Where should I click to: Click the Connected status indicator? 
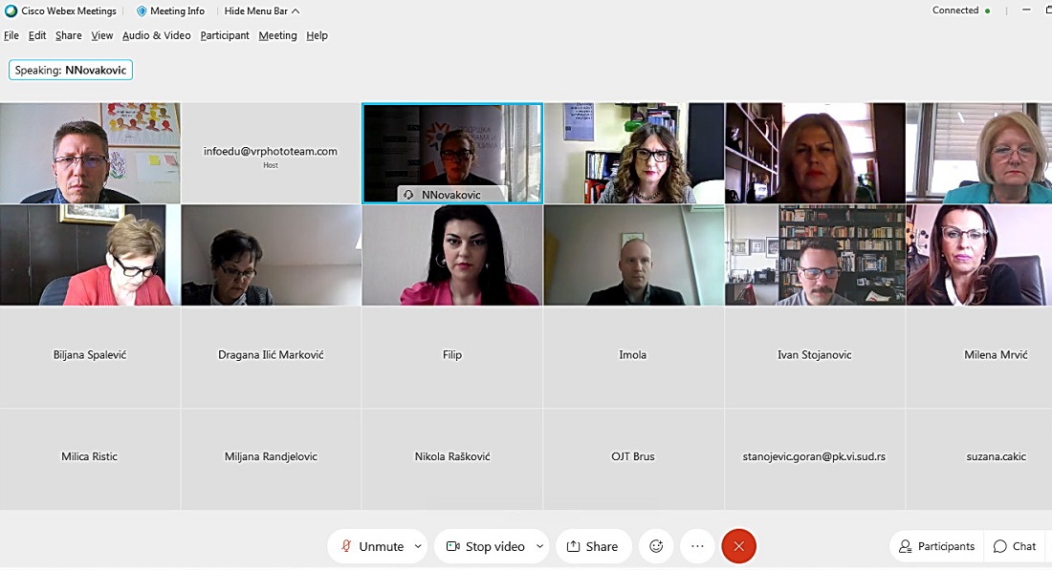point(961,11)
